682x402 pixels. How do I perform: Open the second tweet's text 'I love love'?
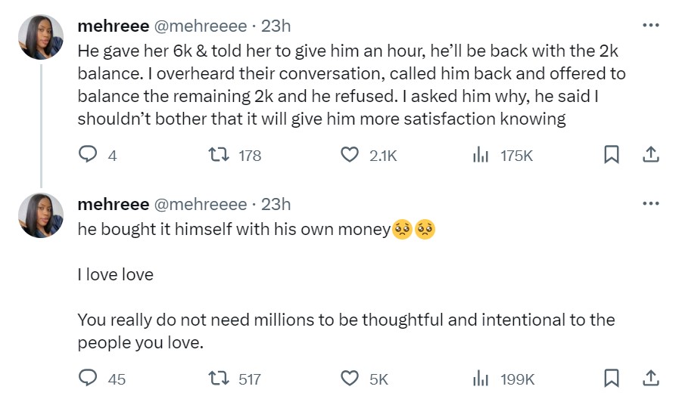(116, 275)
